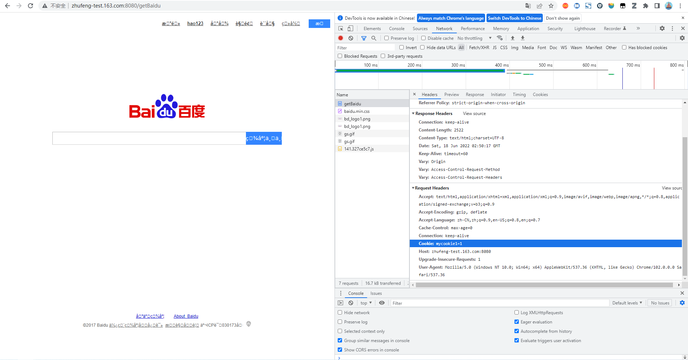688x360 pixels.
Task: Close the request details pane
Action: pyautogui.click(x=414, y=94)
